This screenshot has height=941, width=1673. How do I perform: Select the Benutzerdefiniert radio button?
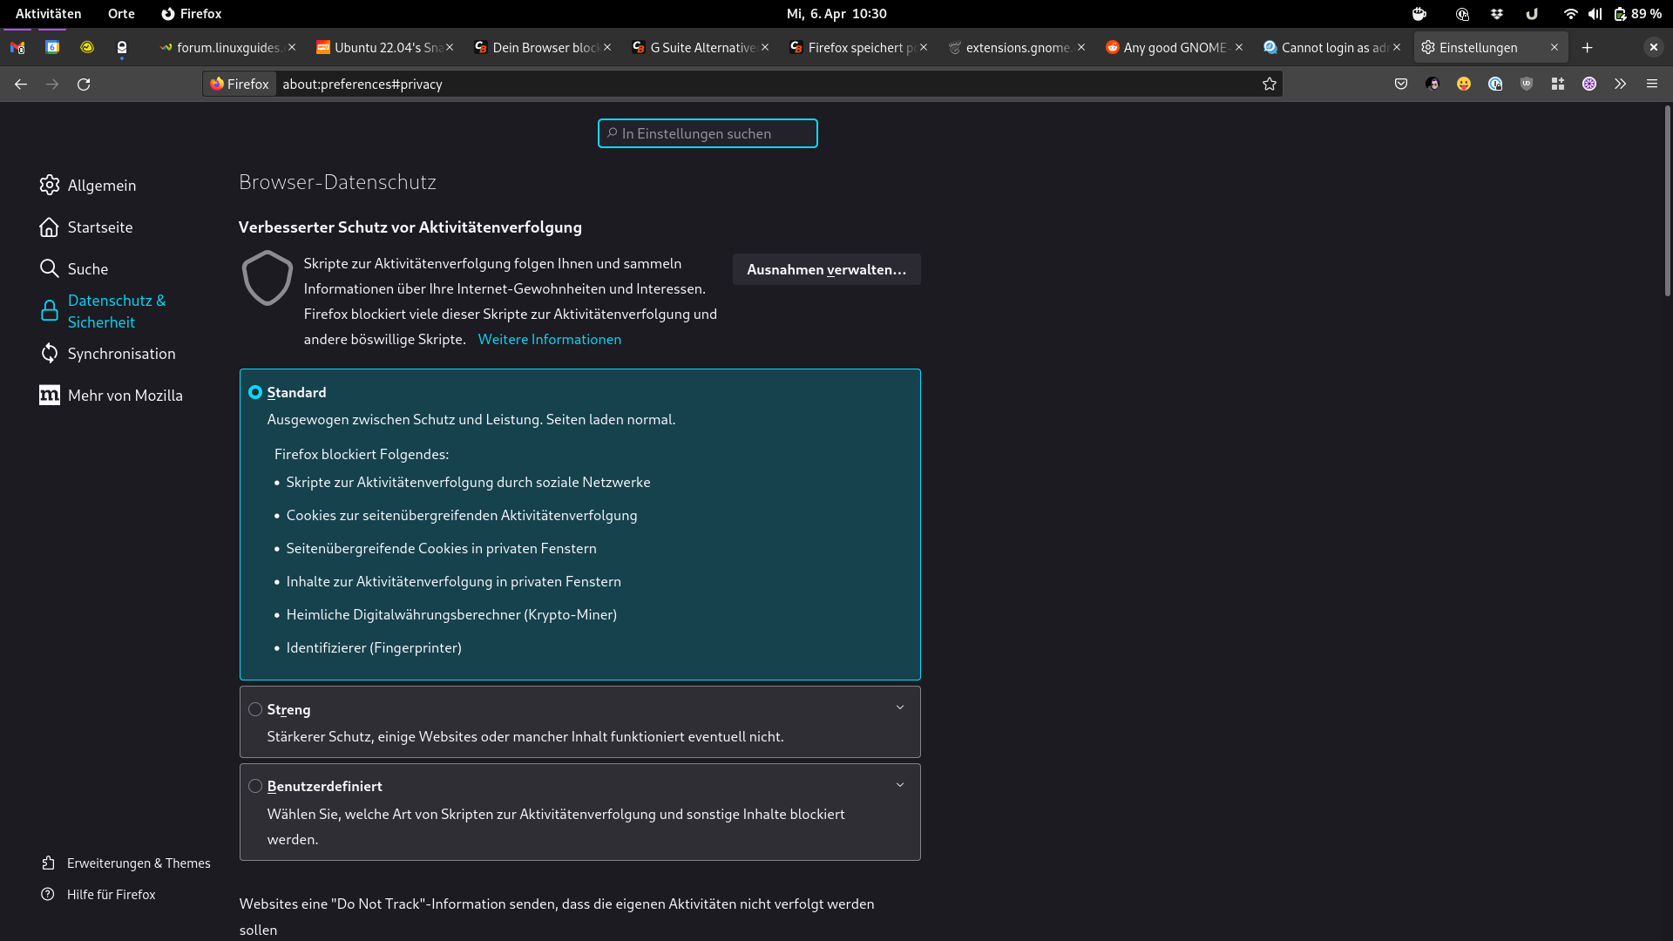tap(255, 786)
